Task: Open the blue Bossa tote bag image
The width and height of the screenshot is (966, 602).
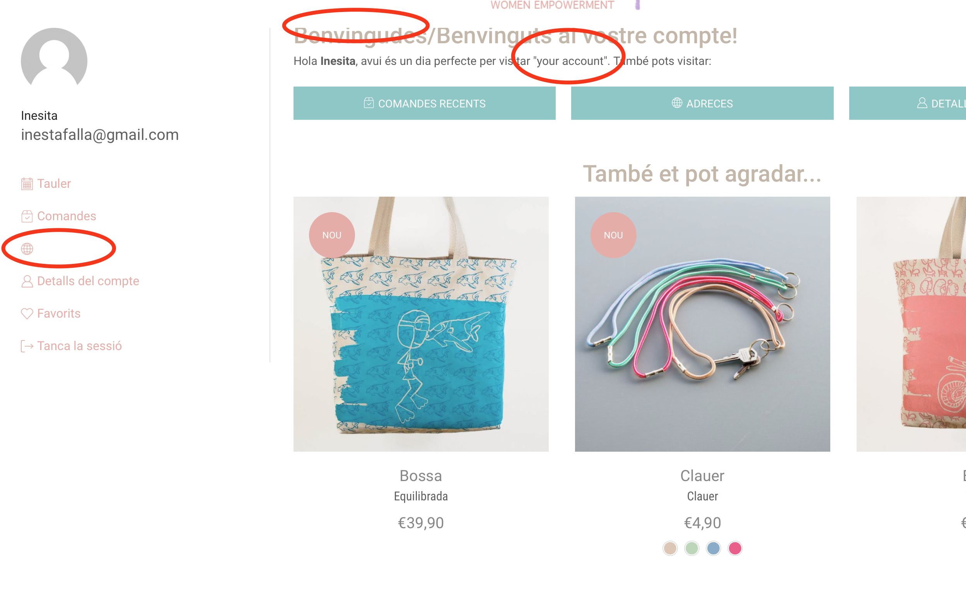Action: click(421, 324)
